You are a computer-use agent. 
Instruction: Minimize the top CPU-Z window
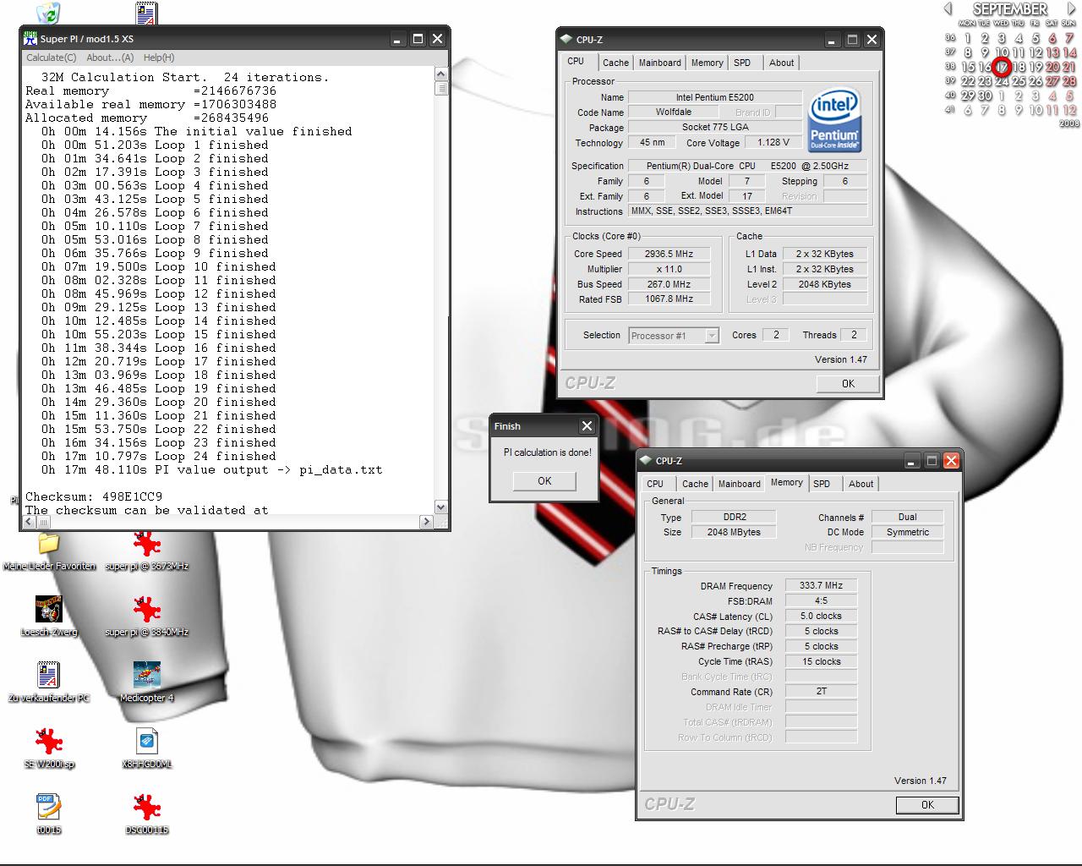click(833, 39)
